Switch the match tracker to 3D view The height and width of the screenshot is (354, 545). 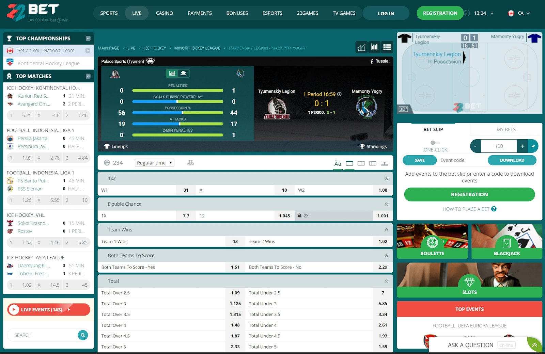(403, 109)
